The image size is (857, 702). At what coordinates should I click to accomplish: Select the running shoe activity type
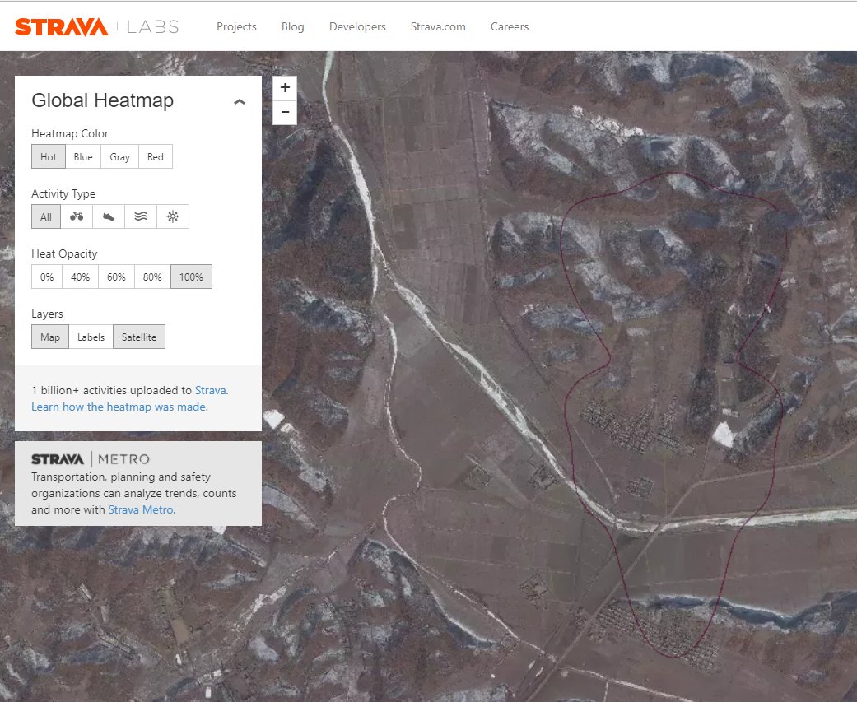[109, 216]
